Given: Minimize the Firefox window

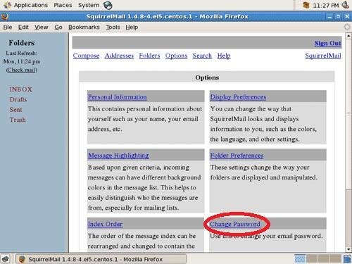Looking at the screenshot, I should [x=329, y=16].
